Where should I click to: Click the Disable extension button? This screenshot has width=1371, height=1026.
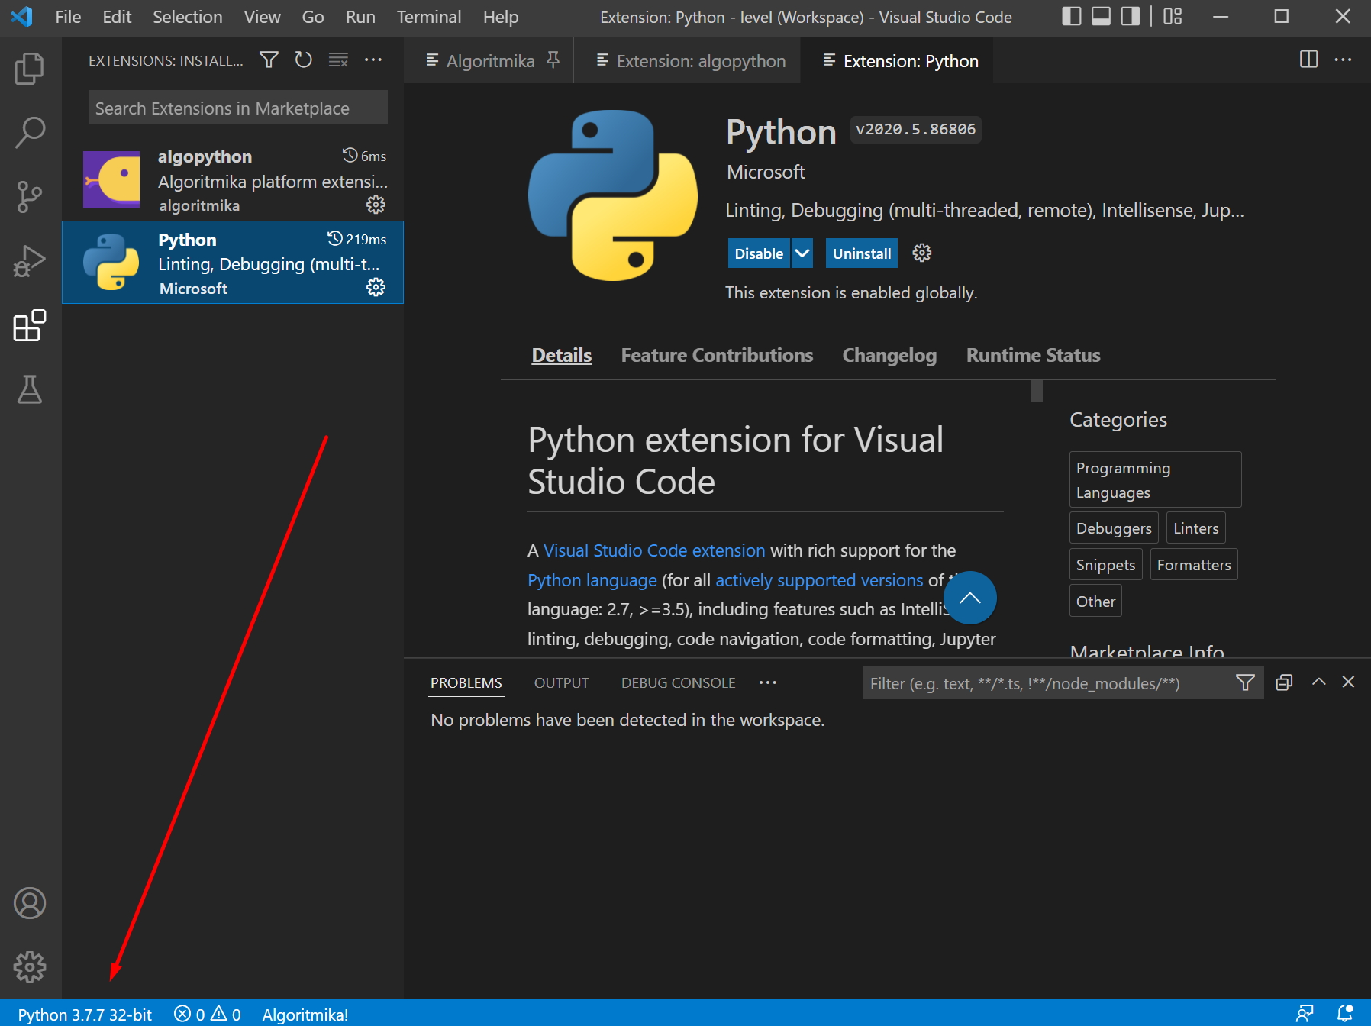(x=759, y=253)
